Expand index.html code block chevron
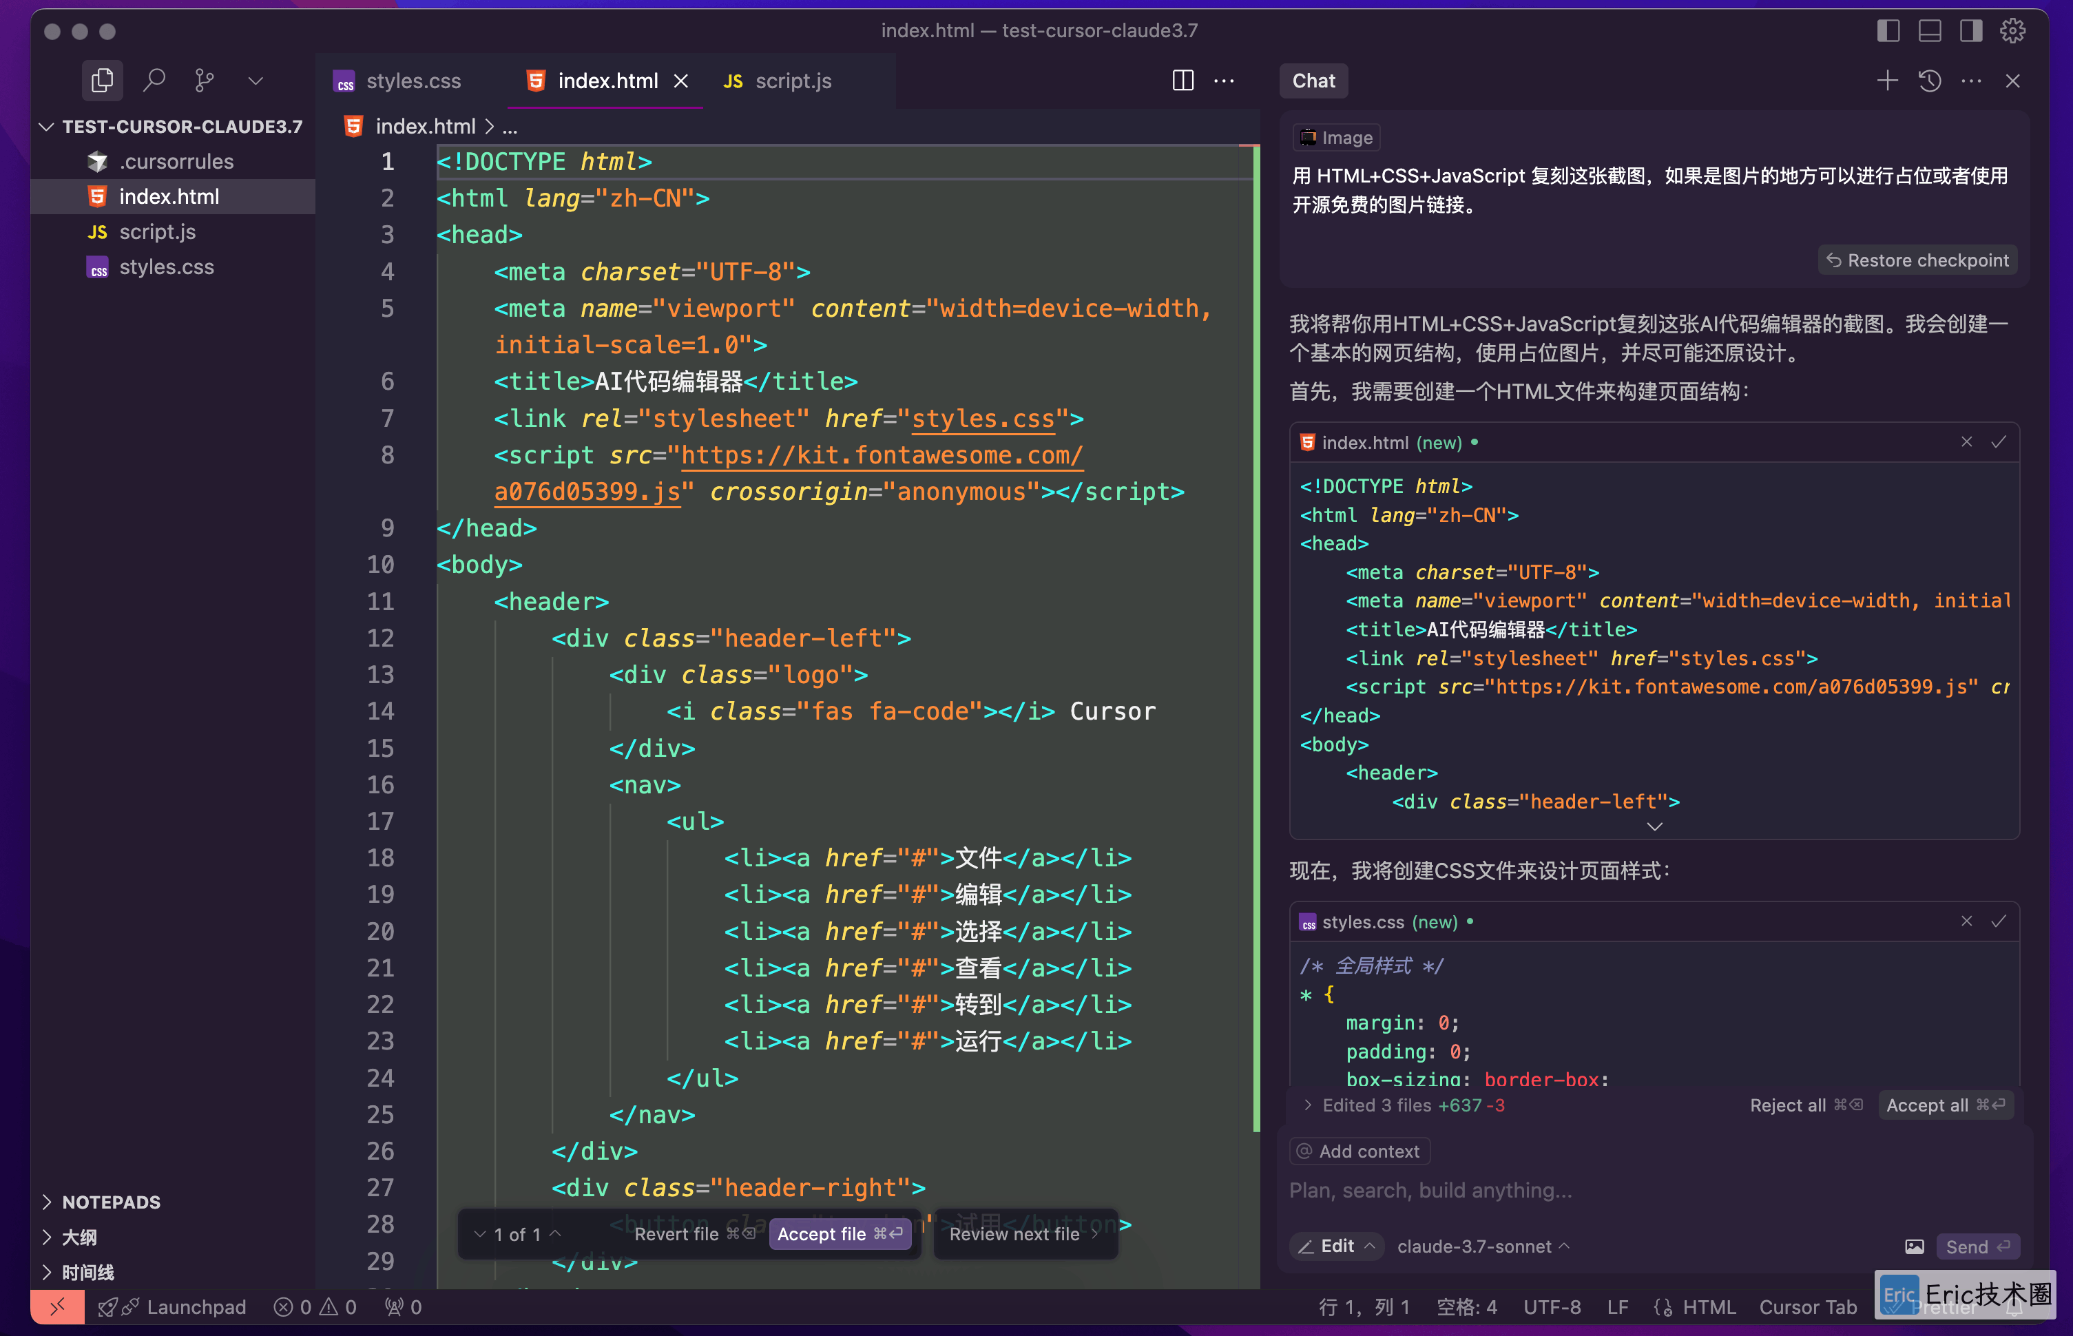 pos(1654,827)
